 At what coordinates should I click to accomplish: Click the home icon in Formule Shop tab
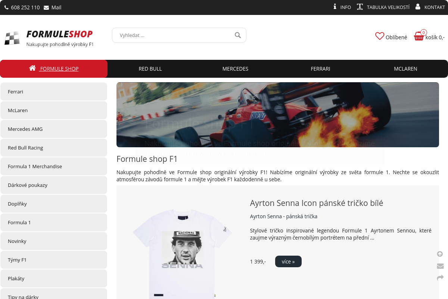coord(32,68)
